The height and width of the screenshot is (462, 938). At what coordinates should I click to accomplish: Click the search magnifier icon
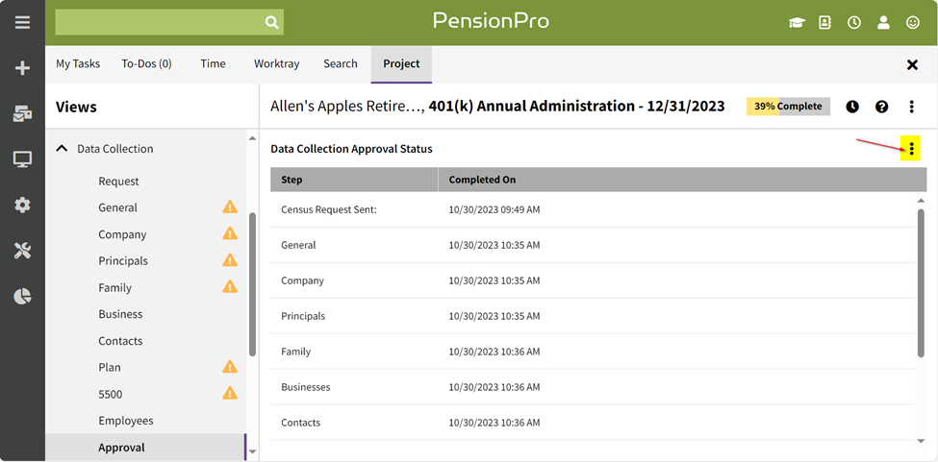click(271, 23)
